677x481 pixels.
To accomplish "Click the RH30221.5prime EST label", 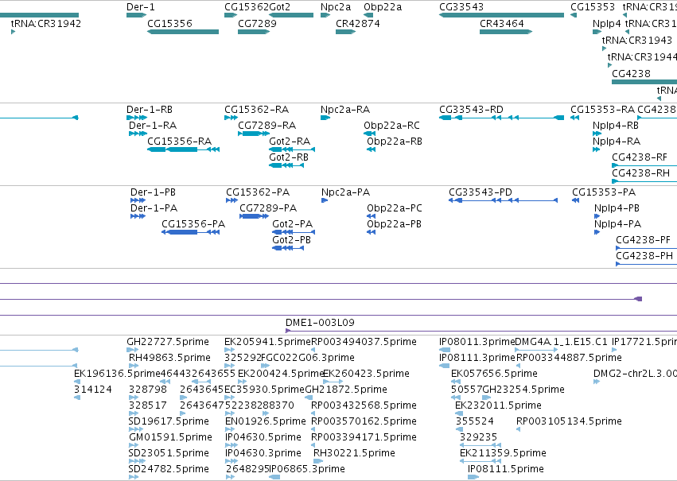I will [x=354, y=453].
